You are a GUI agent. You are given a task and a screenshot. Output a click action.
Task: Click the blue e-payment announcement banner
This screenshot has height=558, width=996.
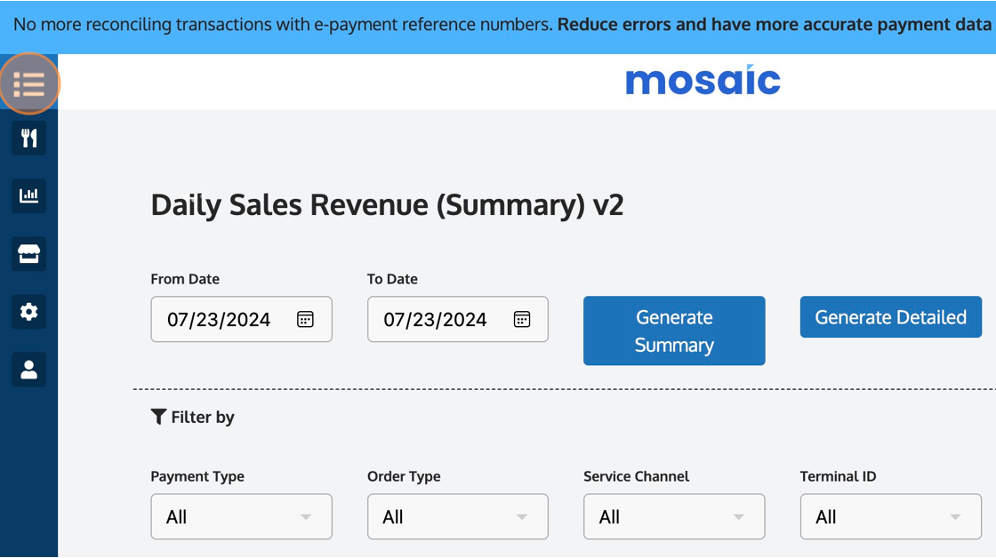point(498,27)
